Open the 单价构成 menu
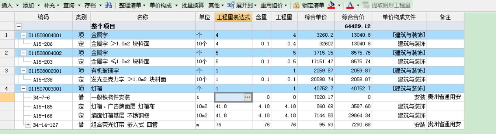The image size is (496, 134). tap(163, 5)
